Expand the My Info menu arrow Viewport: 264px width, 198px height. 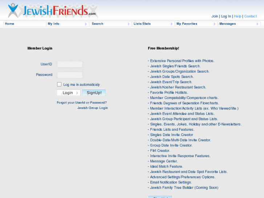[x=86, y=24]
